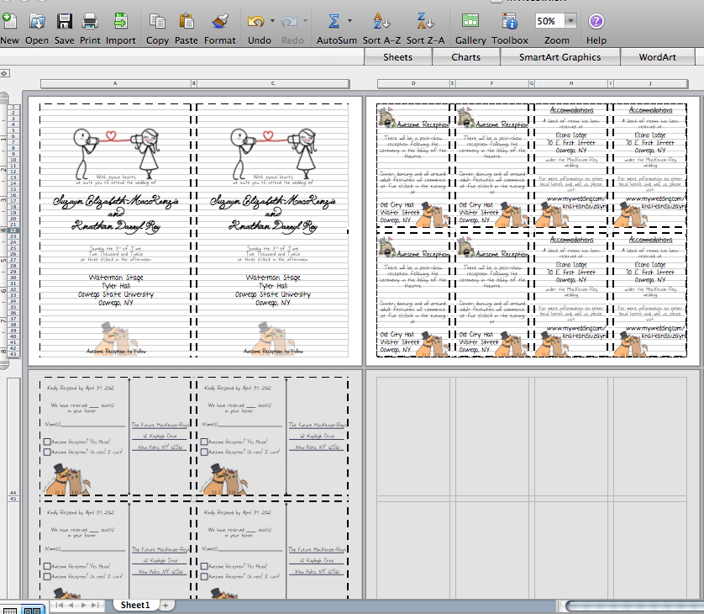Select column H header

(x=571, y=83)
